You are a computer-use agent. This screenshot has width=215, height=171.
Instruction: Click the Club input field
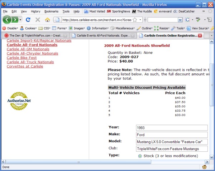(172, 149)
